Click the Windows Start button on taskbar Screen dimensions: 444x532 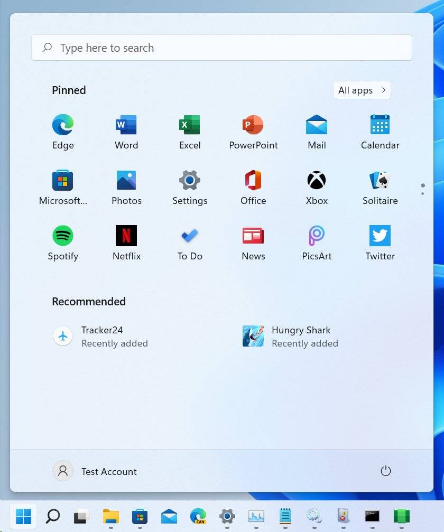(x=23, y=516)
